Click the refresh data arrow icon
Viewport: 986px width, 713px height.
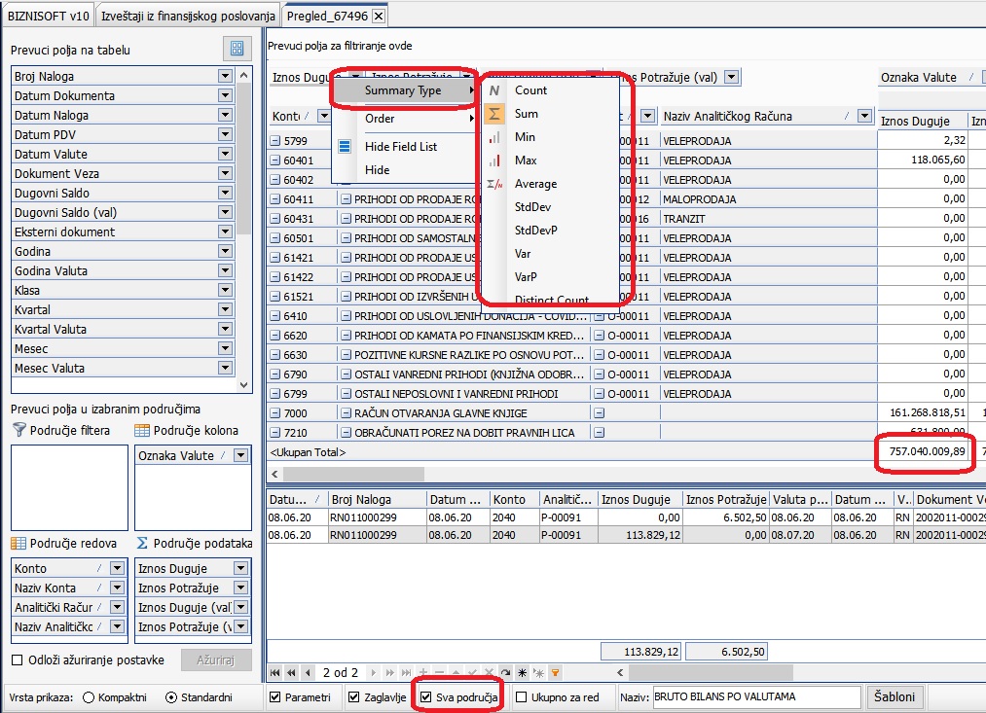coord(505,673)
